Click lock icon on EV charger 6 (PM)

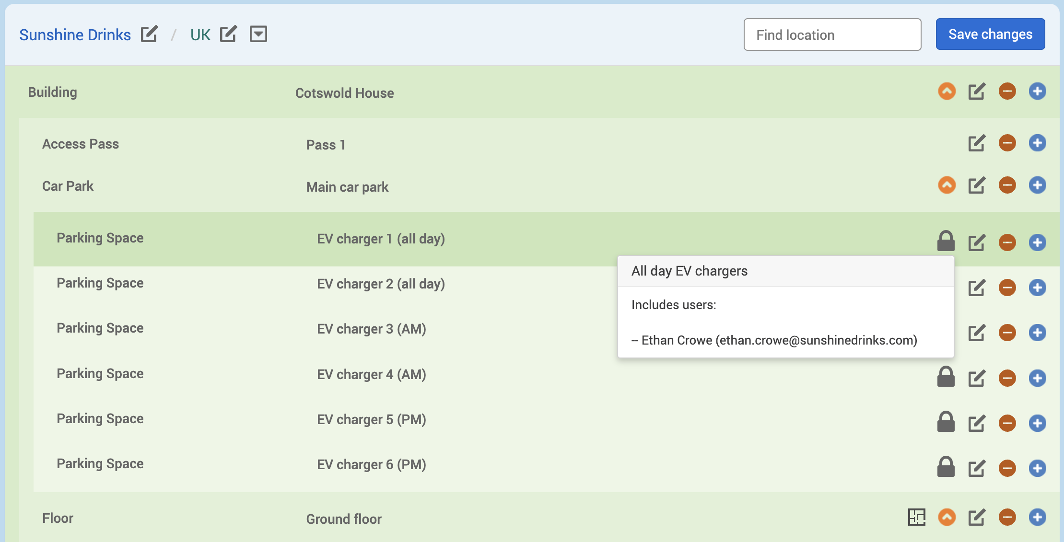pos(946,467)
